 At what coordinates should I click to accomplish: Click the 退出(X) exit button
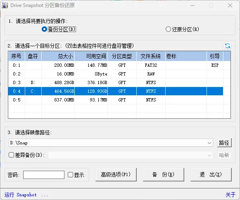tap(211, 174)
